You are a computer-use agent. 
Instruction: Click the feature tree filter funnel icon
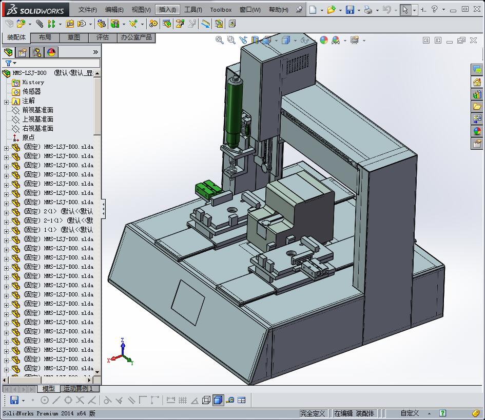tap(8, 63)
